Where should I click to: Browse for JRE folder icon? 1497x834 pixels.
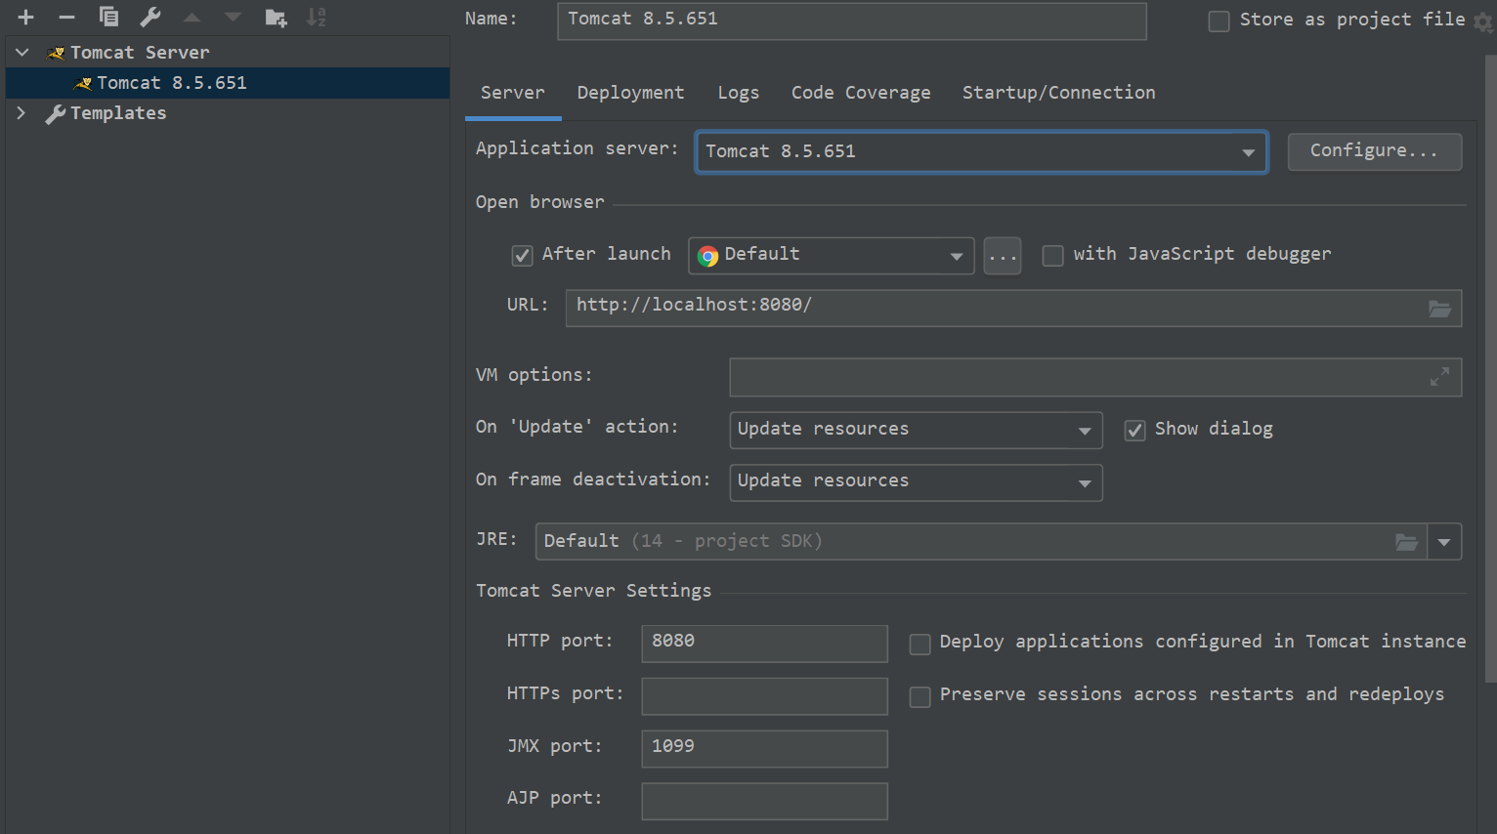pos(1406,541)
